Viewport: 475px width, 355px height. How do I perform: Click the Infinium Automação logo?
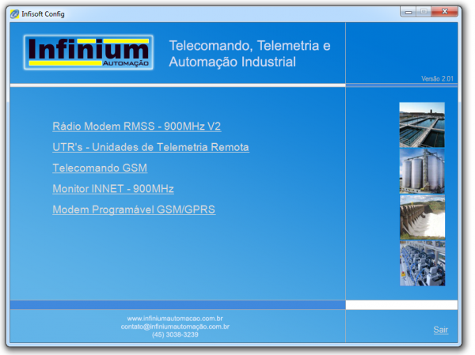pyautogui.click(x=86, y=54)
